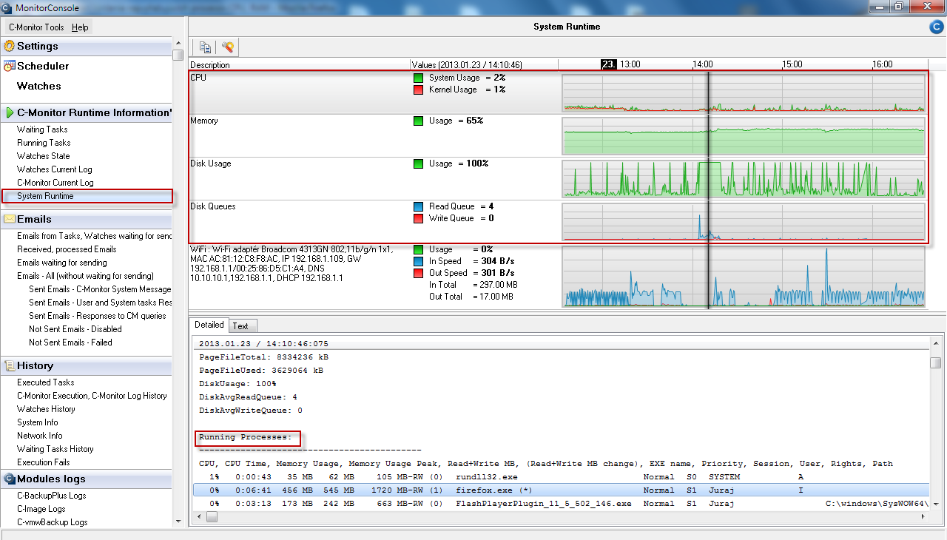This screenshot has width=947, height=540.
Task: Click blue In Speed color swatch
Action: click(x=419, y=261)
